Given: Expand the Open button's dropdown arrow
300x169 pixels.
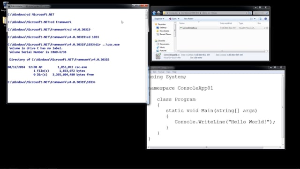Looking at the screenshot, I should point(179,19).
